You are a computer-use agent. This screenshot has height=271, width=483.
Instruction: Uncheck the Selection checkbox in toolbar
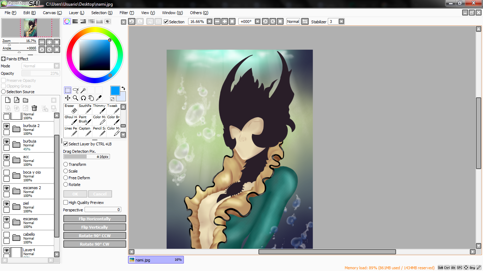(x=166, y=22)
